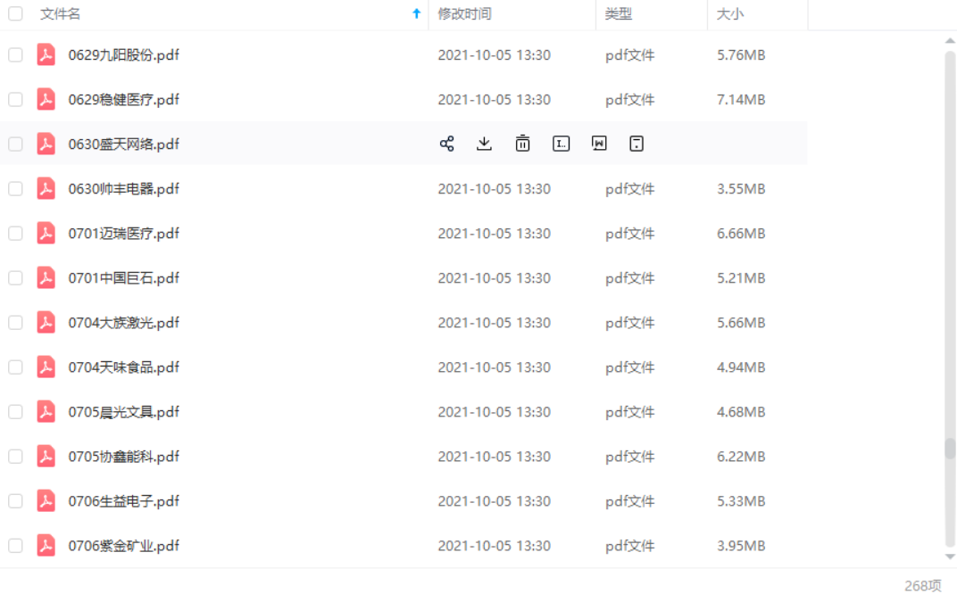This screenshot has height=602, width=957.
Task: Open the file 0630帅丰电器.pdf
Action: click(124, 189)
